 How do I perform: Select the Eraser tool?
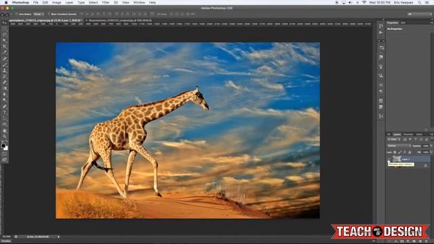[x=4, y=83]
